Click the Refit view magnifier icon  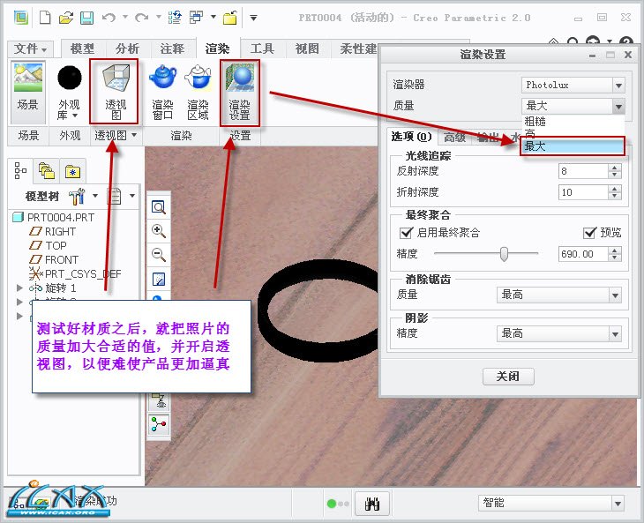point(159,207)
